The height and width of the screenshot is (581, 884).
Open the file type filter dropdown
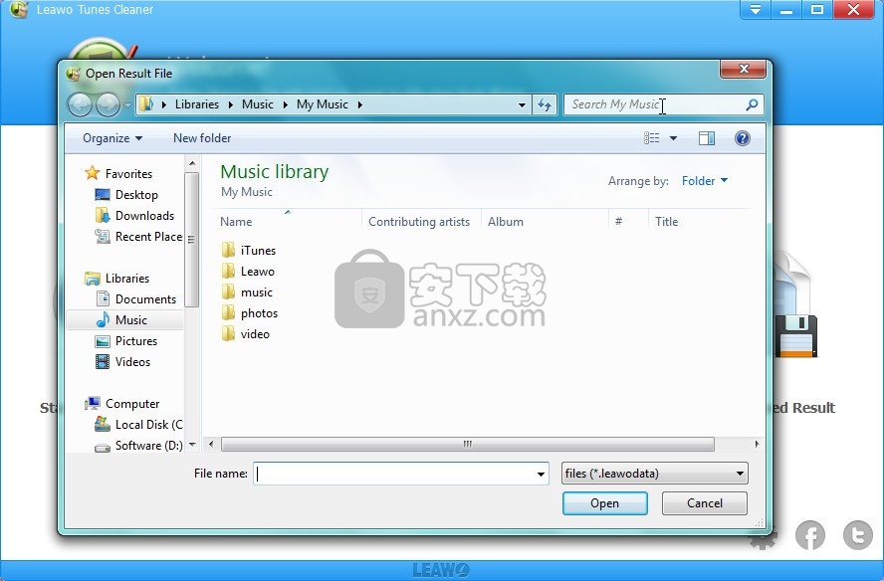[x=654, y=474]
